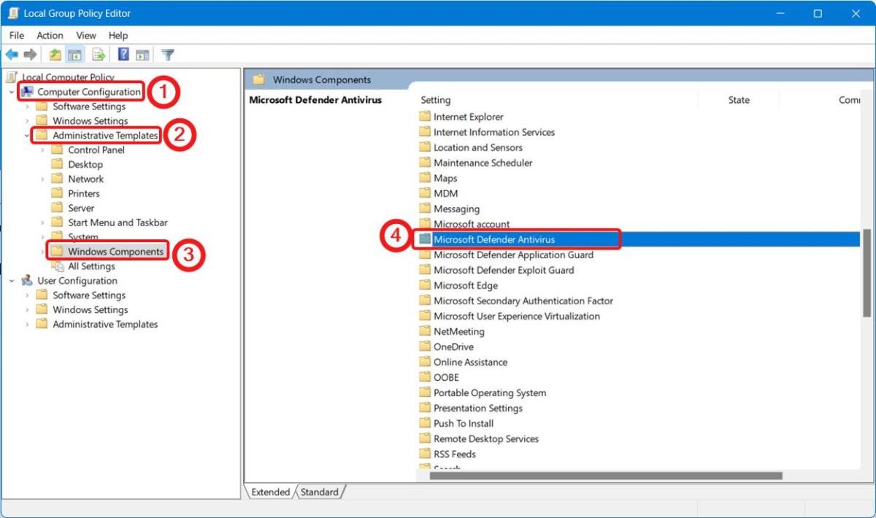Open Help using the question mark toolbar icon

click(123, 53)
